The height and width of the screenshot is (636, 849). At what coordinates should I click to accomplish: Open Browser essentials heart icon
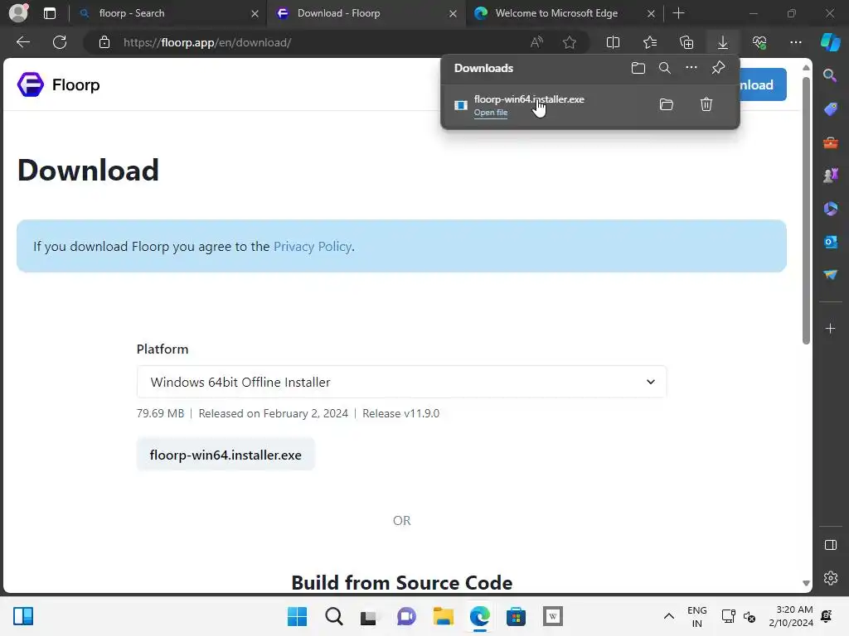pyautogui.click(x=759, y=42)
